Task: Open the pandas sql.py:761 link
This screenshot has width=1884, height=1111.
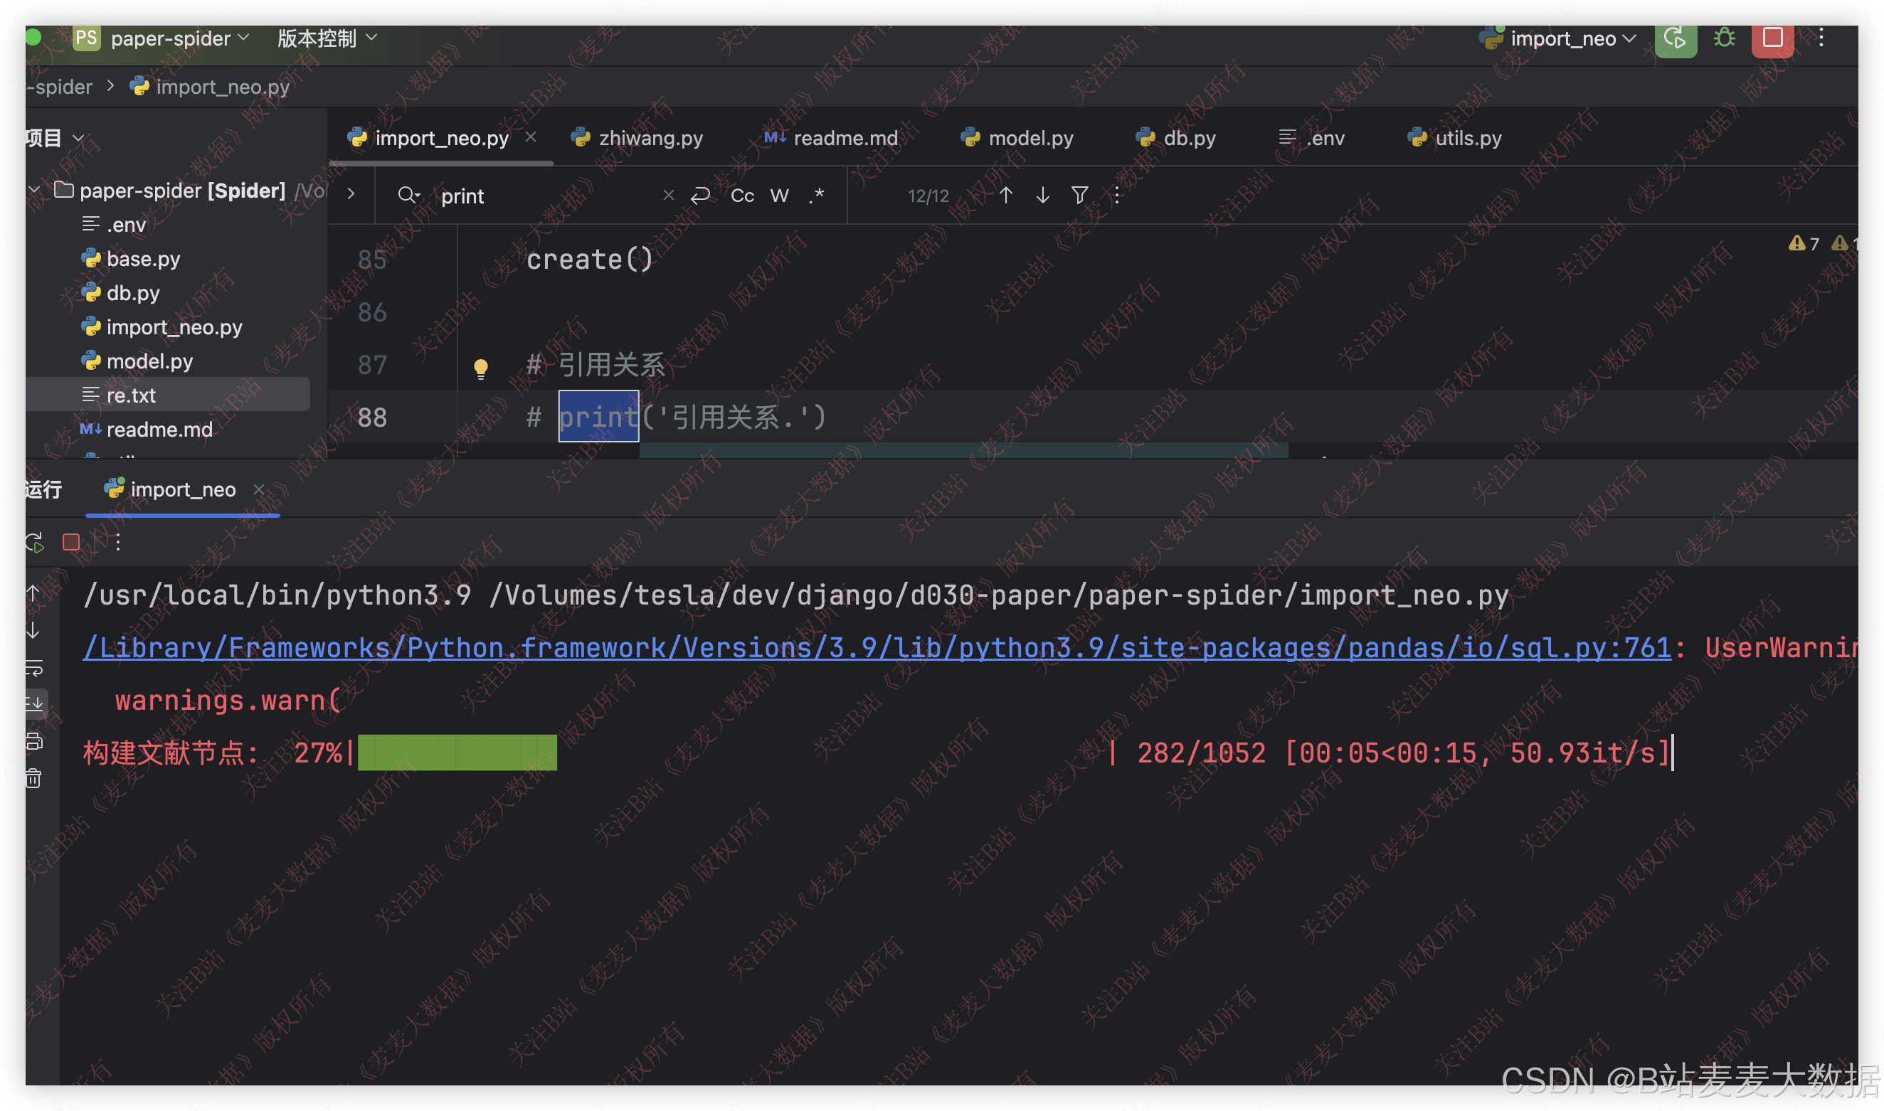Action: 876,647
